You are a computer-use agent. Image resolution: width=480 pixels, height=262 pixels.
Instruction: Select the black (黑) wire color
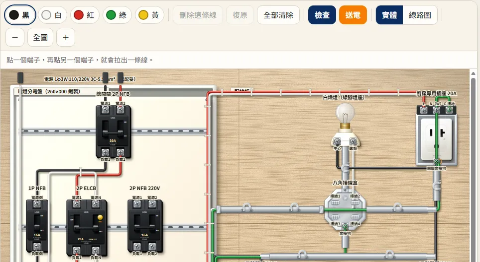20,15
